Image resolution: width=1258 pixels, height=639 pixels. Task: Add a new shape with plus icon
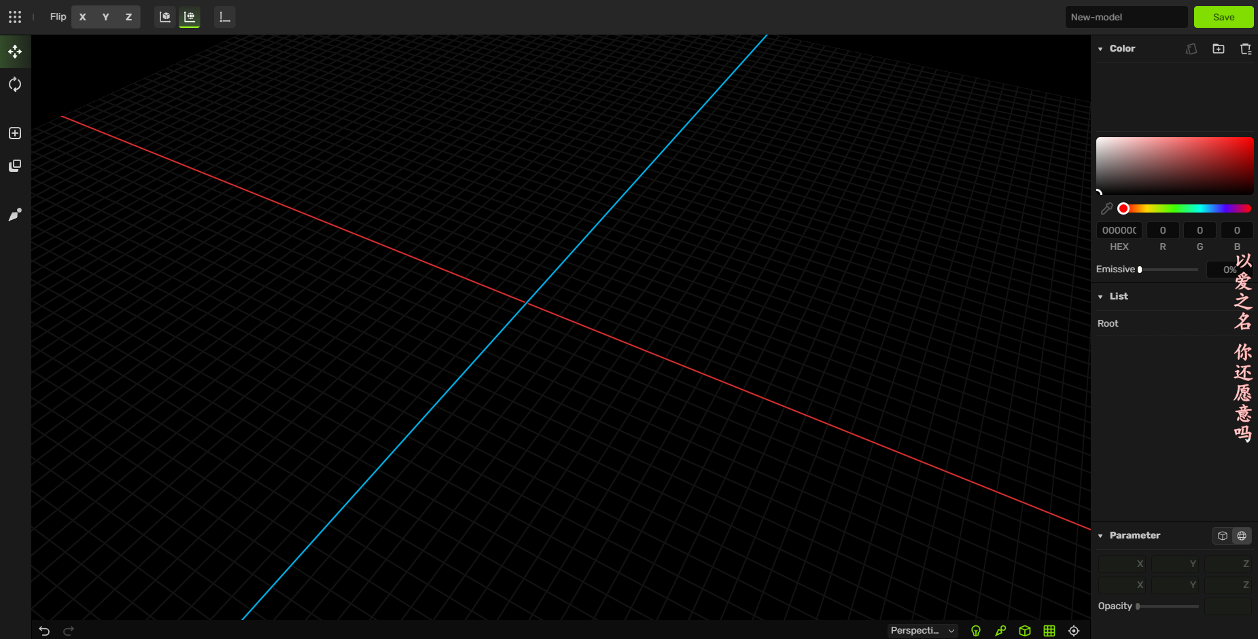(15, 133)
